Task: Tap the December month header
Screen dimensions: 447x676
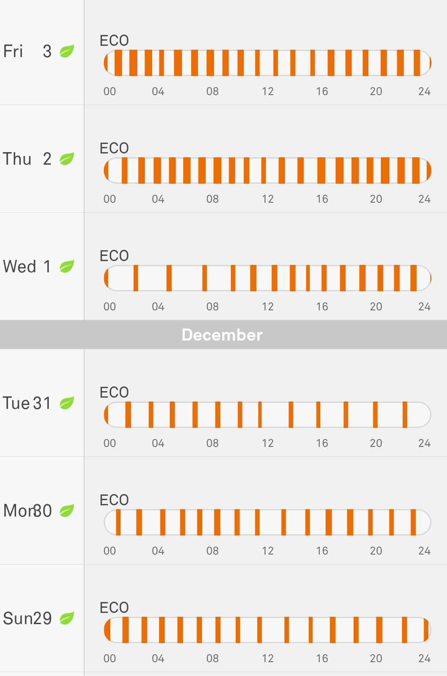Action: click(x=222, y=335)
